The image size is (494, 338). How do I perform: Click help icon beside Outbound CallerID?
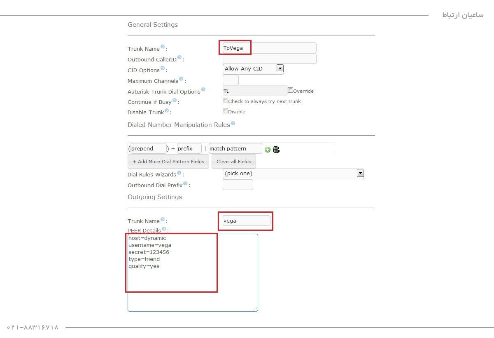[x=179, y=58]
